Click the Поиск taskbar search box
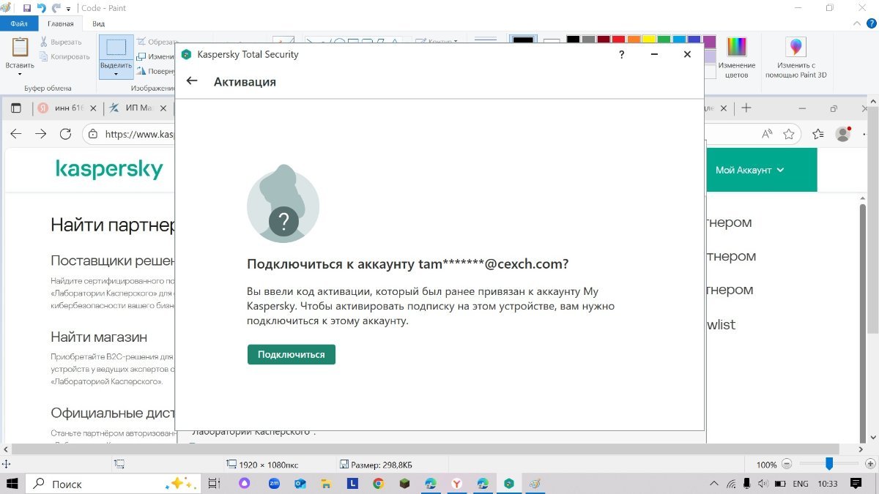 click(x=114, y=484)
